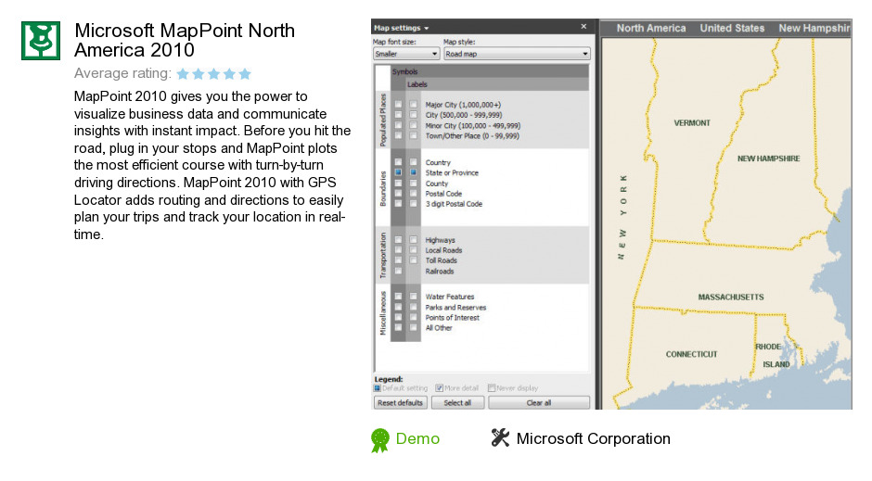Click the CONNECTICUT map label
This screenshot has height=481, width=872.
691,354
